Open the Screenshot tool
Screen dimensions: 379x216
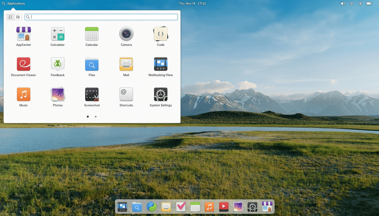click(x=92, y=94)
